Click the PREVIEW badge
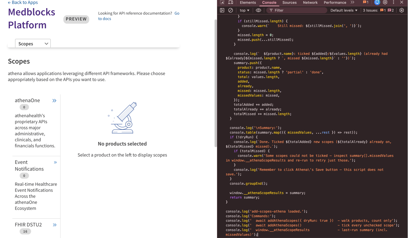The height and width of the screenshot is (238, 408). pos(76,19)
